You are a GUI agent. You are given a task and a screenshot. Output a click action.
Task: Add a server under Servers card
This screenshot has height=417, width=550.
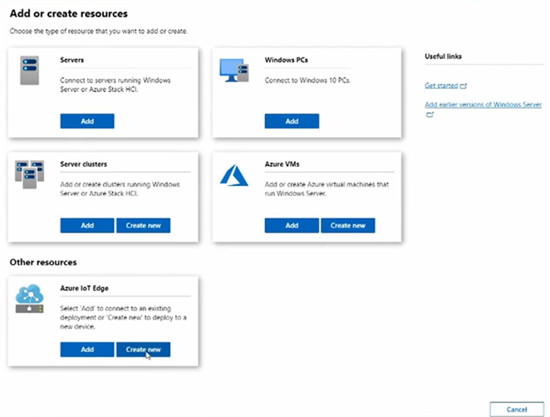click(87, 121)
